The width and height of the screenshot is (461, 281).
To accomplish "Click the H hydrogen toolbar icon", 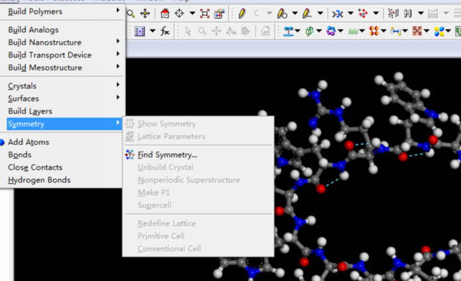I will pyautogui.click(x=408, y=13).
